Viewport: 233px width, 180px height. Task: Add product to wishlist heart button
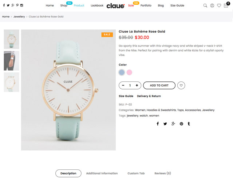pyautogui.click(x=181, y=85)
